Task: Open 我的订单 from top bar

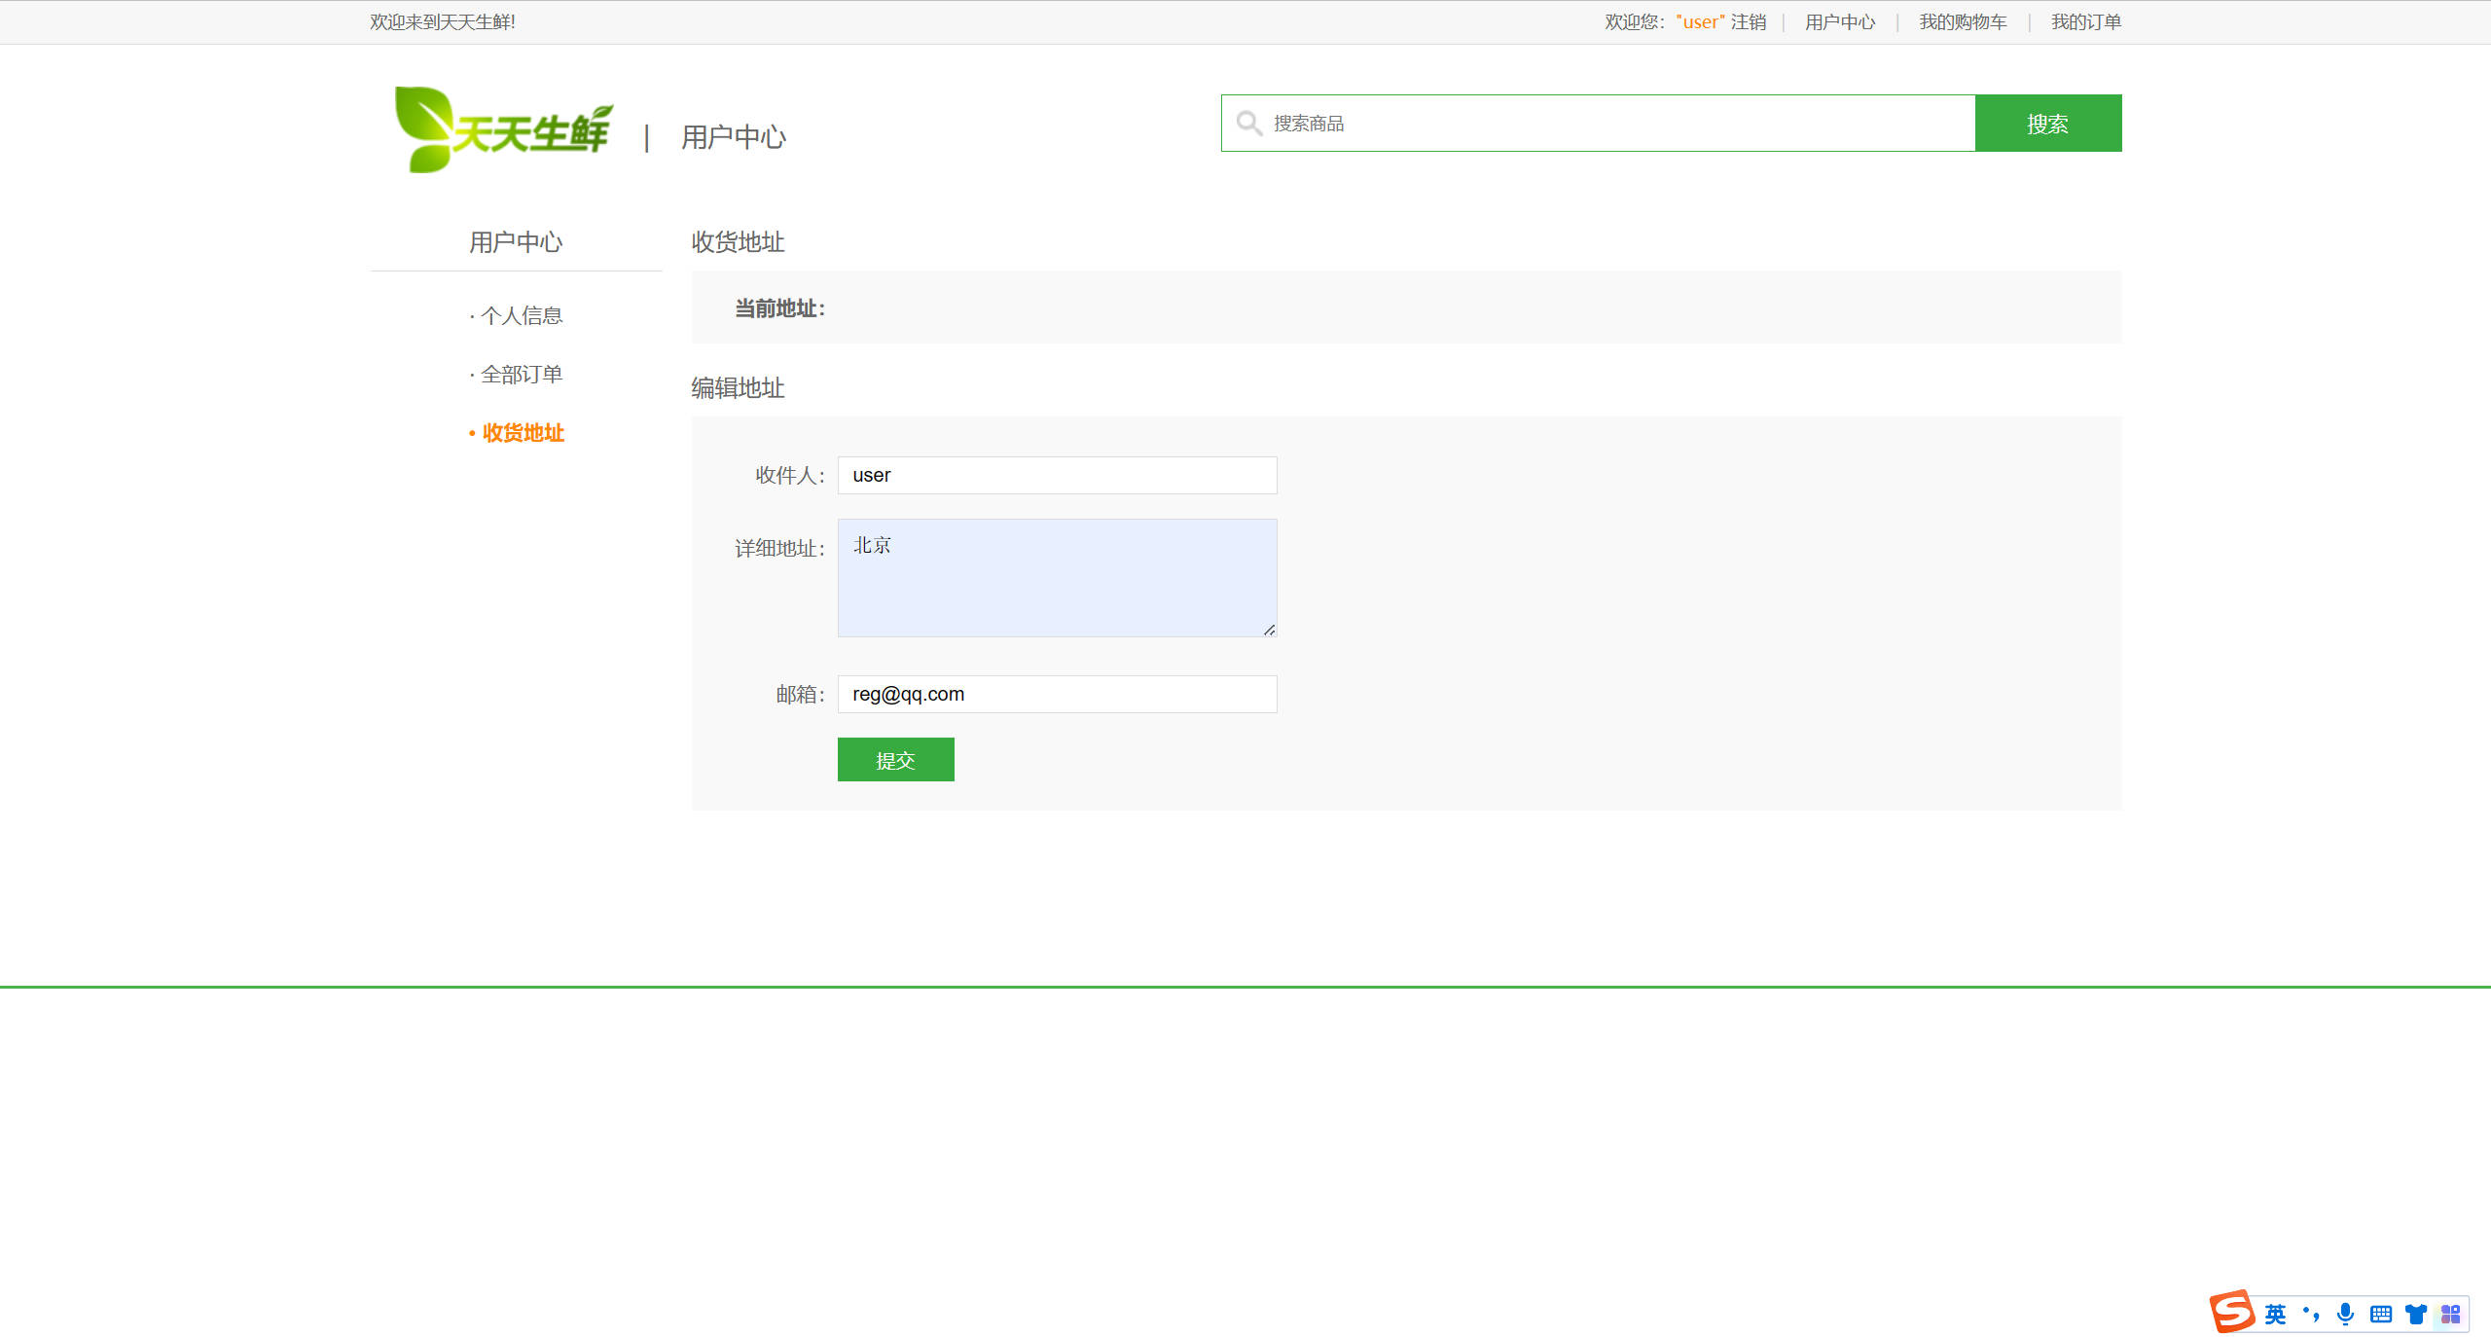Action: 2084,21
